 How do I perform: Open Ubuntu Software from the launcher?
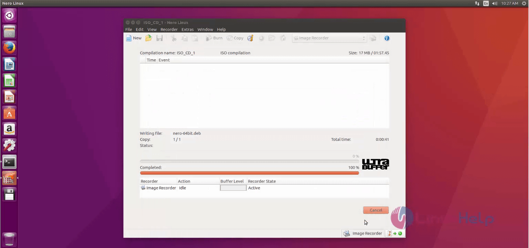pos(9,113)
